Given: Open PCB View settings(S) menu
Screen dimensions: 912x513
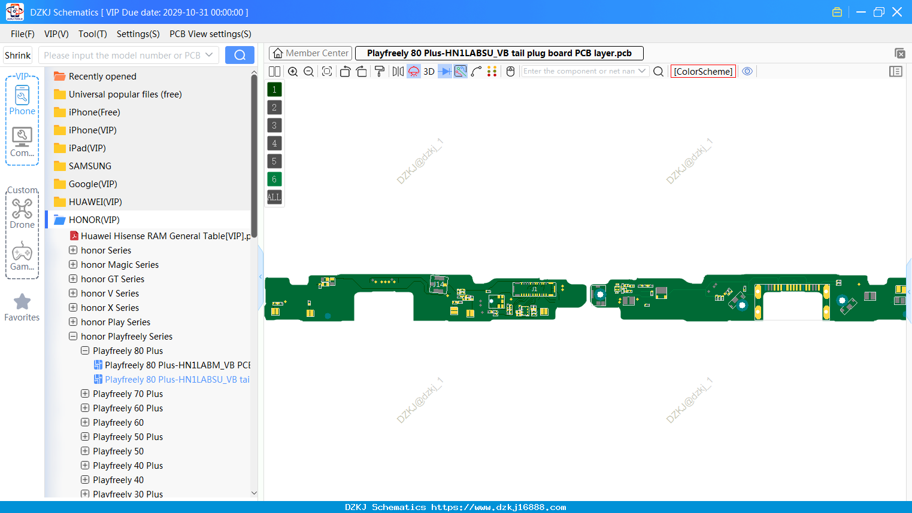Looking at the screenshot, I should [x=210, y=34].
